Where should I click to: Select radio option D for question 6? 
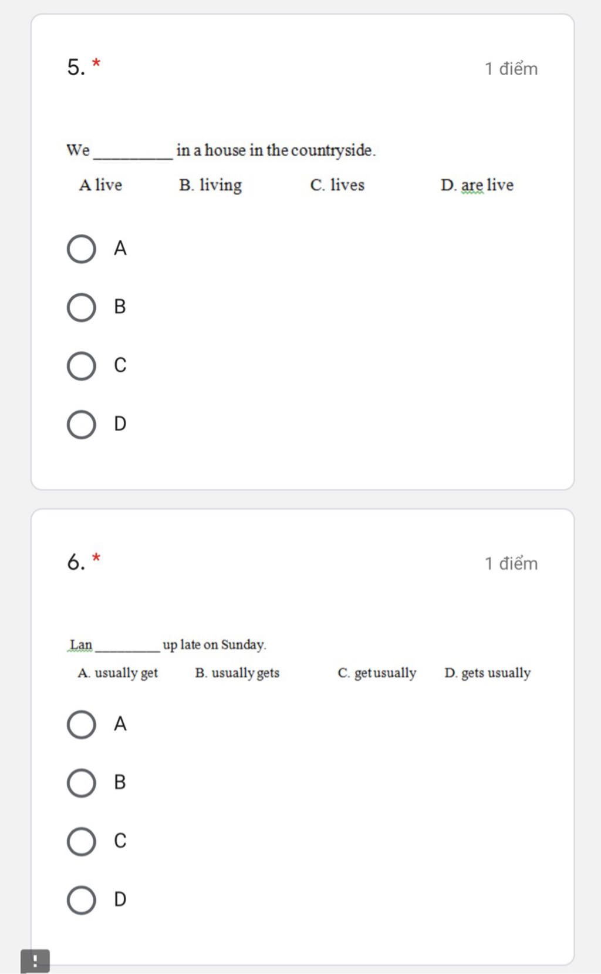click(x=82, y=900)
